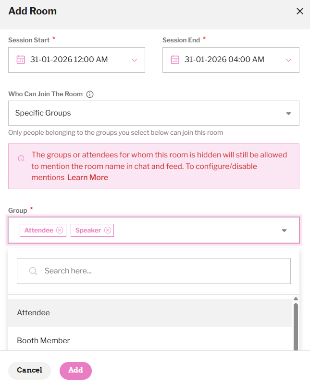Collapse the Group dropdown arrow
This screenshot has height=387, width=310.
tap(284, 231)
